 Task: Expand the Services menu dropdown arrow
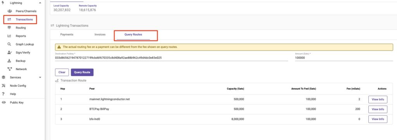point(40,77)
